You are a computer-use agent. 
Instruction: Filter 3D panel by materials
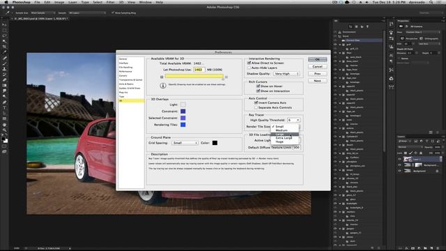click(x=362, y=26)
